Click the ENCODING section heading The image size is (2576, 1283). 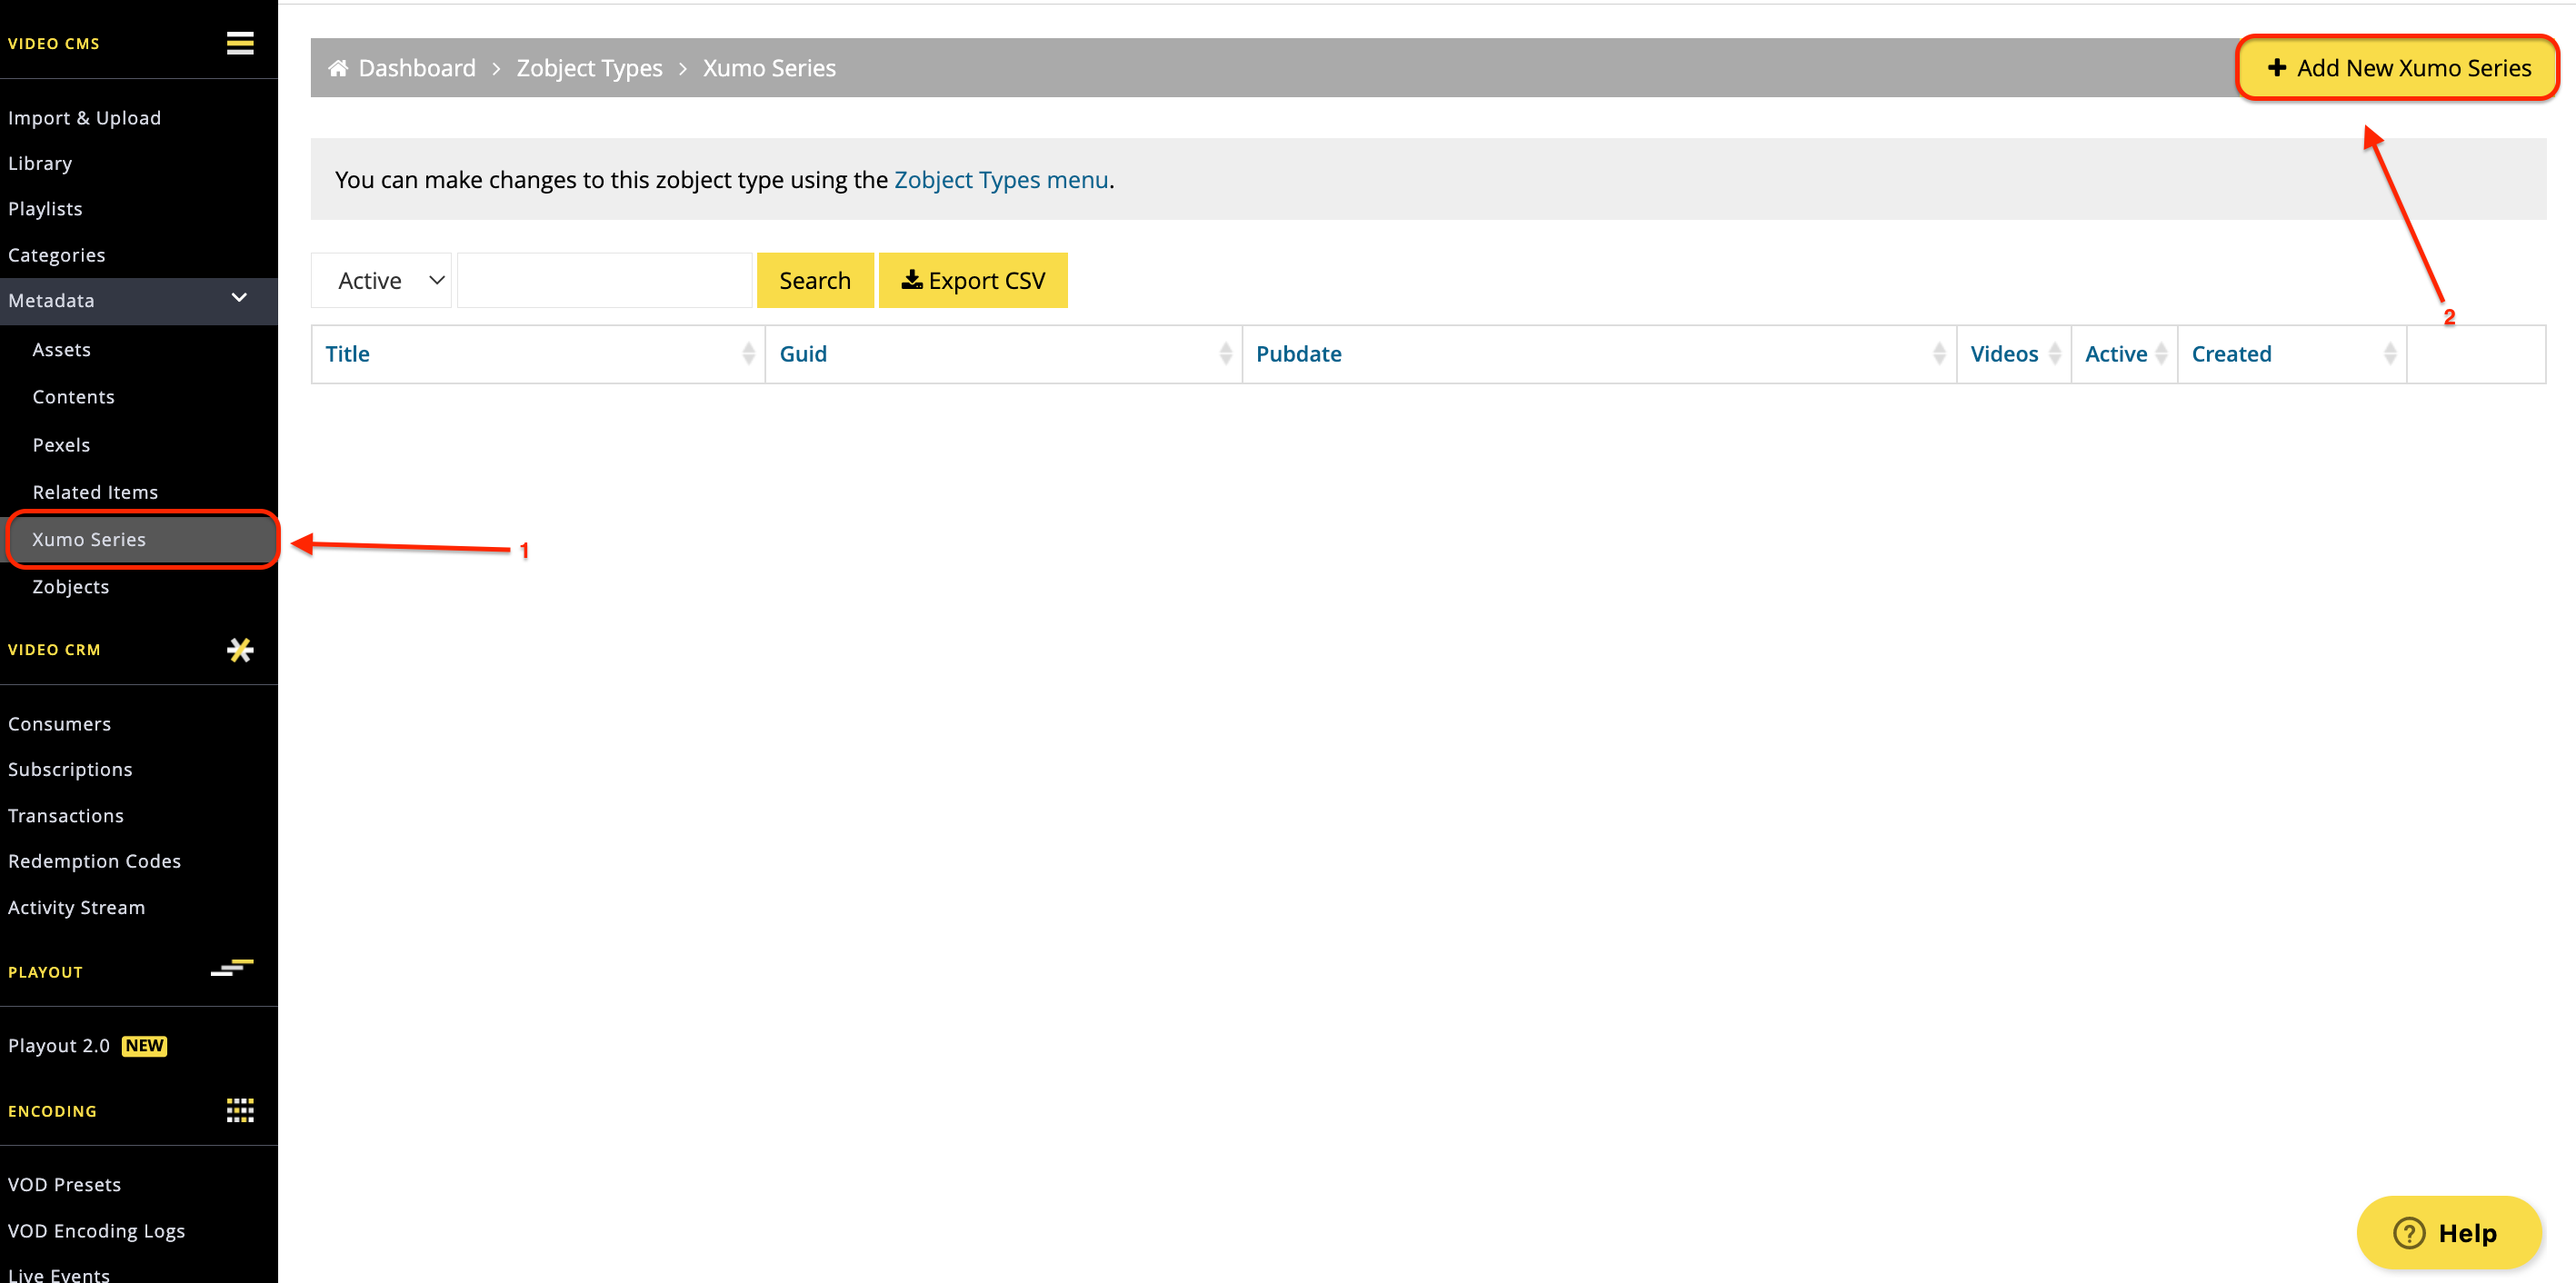click(52, 1111)
